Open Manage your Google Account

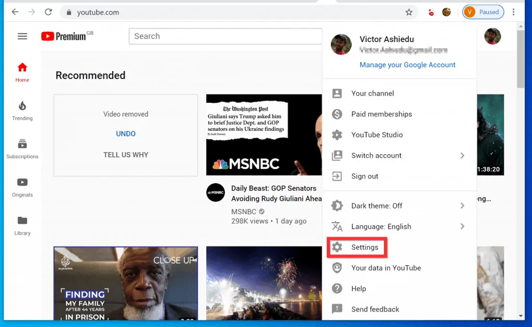[x=407, y=64]
